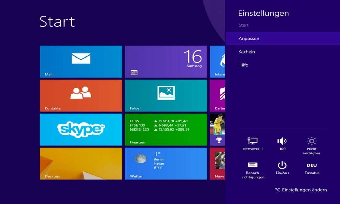
Task: Switch keyboard layout via DEU Tastatur
Action: (x=312, y=169)
